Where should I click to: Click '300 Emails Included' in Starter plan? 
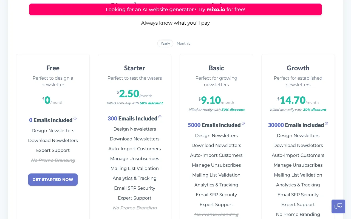click(132, 119)
